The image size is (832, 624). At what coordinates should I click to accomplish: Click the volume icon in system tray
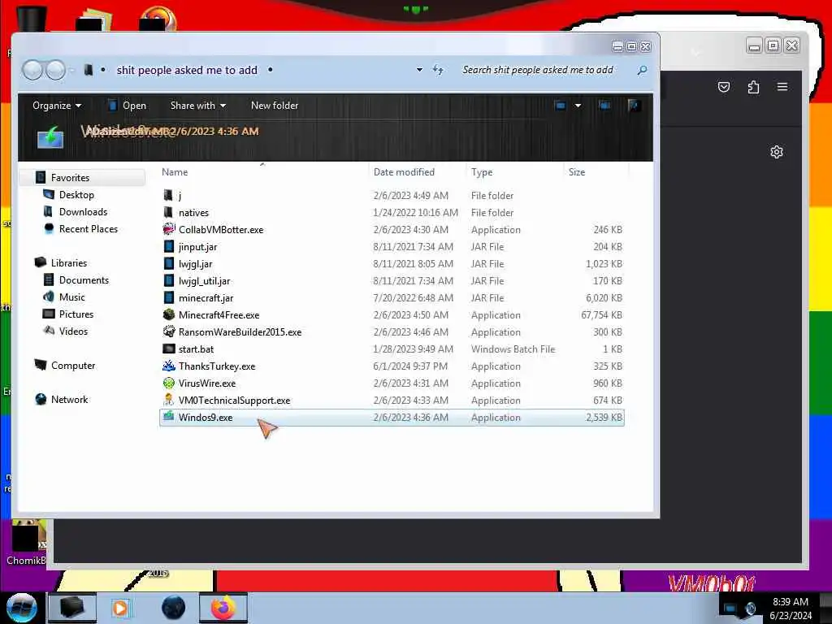pyautogui.click(x=750, y=608)
